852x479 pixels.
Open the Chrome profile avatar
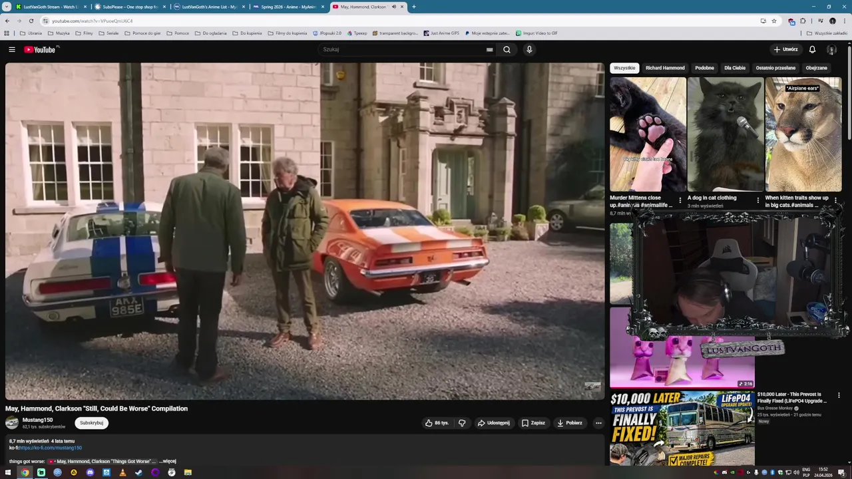tap(832, 21)
